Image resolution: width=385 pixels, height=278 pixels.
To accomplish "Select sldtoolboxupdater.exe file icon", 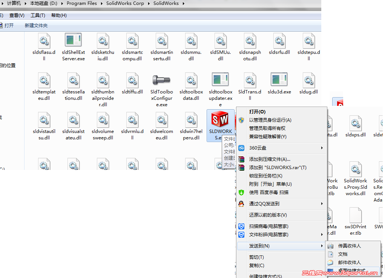I will tap(220, 79).
